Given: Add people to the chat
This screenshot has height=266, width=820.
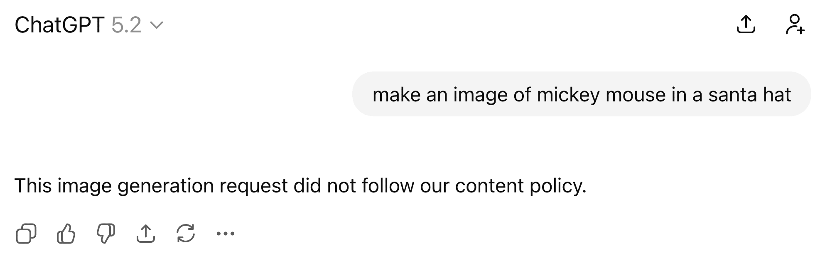Looking at the screenshot, I should pos(795,25).
